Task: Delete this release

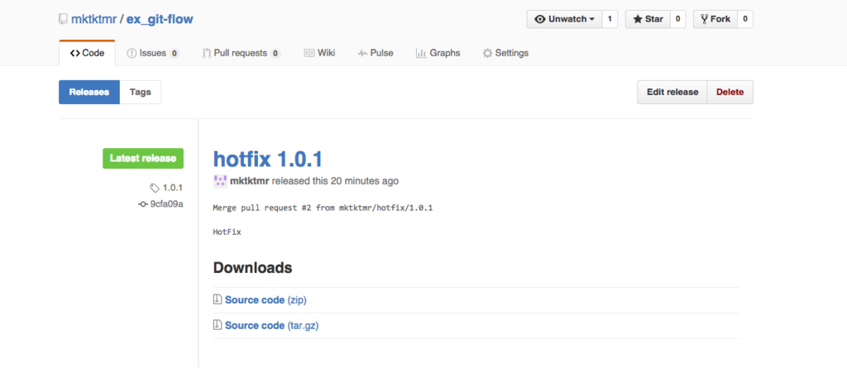Action: (730, 93)
